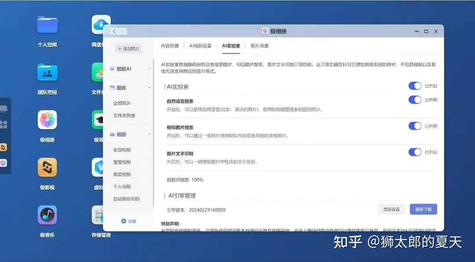Select 自动备份相册 in the sidebar

pos(126,199)
